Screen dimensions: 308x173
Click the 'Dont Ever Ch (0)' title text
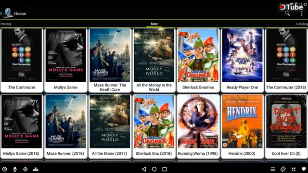pyautogui.click(x=286, y=154)
